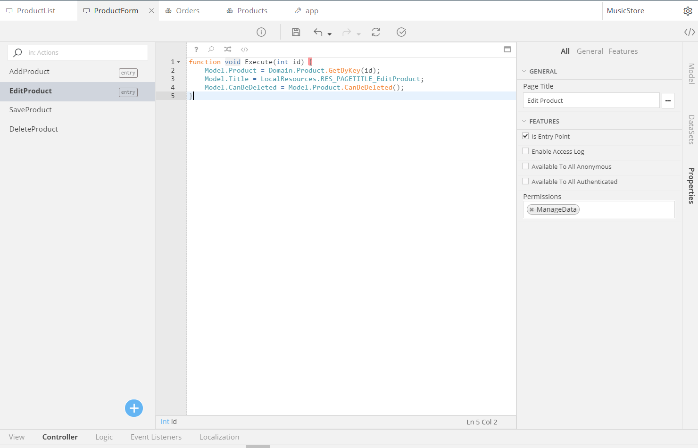The image size is (698, 448).
Task: Uncheck the Is Entry Point checkbox
Action: (525, 136)
